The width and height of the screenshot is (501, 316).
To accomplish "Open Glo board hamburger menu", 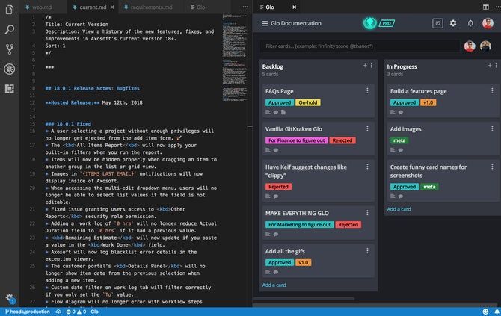I will point(265,23).
